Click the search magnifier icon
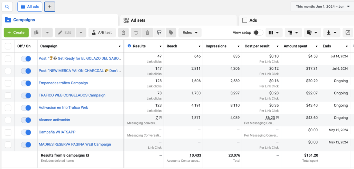354x169 pixels. click(x=7, y=7)
